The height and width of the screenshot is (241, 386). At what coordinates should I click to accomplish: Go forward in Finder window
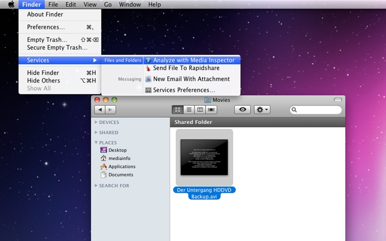click(110, 110)
